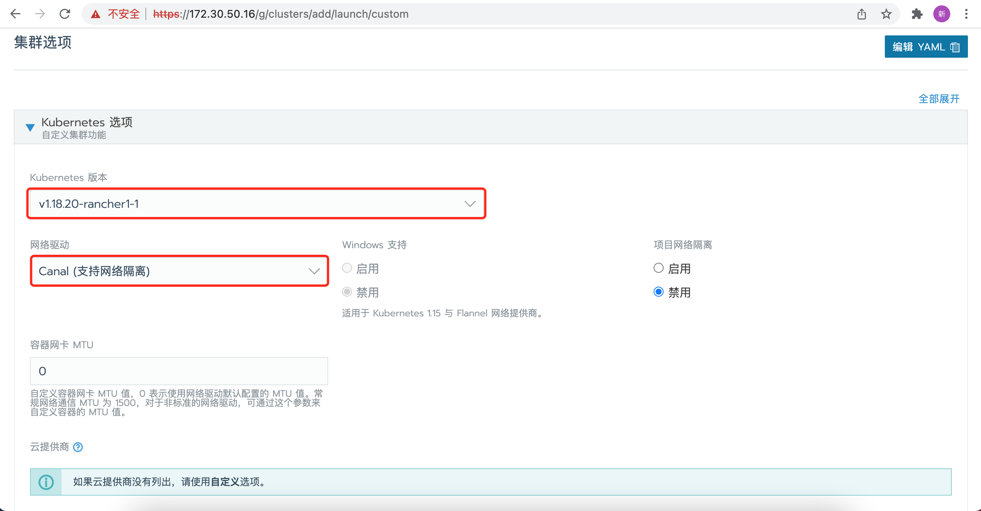This screenshot has width=981, height=511.
Task: Click the expand all link
Action: coord(939,99)
